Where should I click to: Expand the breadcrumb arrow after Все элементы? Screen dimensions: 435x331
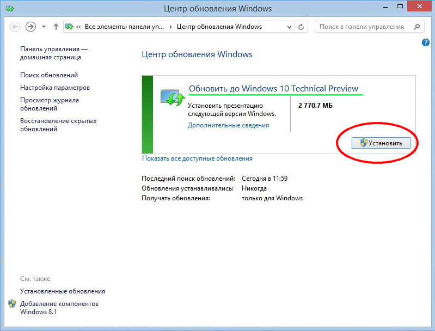[x=170, y=27]
